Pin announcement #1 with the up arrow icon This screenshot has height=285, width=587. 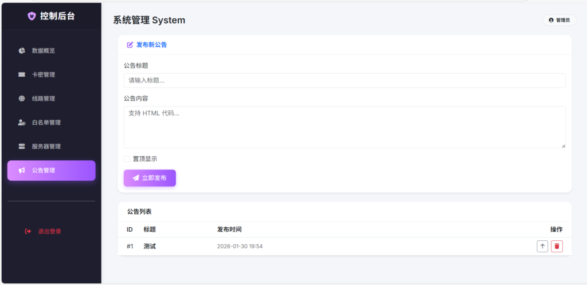[x=542, y=246]
